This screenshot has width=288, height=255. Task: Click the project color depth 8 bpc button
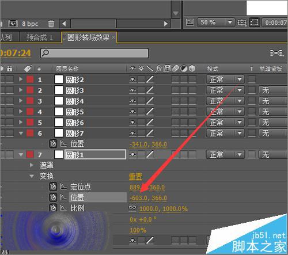pyautogui.click(x=30, y=24)
